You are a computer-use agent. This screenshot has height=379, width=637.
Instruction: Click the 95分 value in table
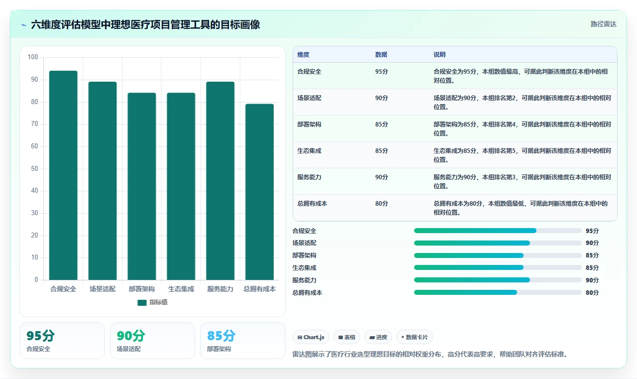382,72
